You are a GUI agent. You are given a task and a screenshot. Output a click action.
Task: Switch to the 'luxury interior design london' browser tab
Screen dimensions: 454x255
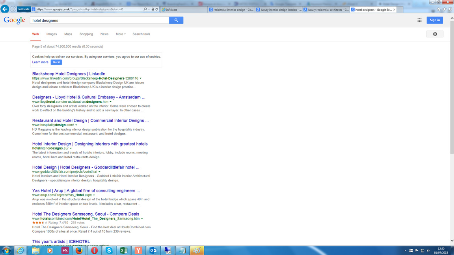[x=279, y=9]
